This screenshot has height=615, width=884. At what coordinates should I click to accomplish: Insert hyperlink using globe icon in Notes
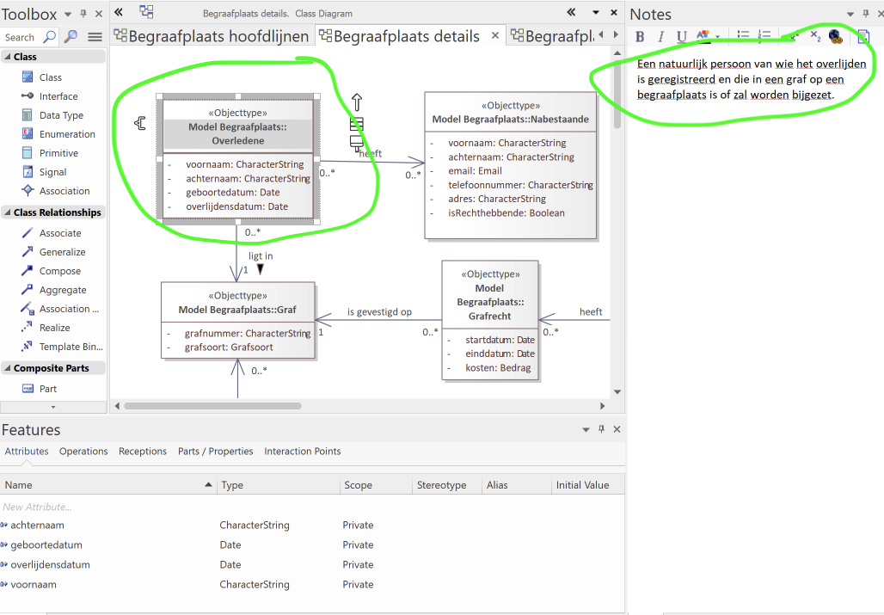835,36
